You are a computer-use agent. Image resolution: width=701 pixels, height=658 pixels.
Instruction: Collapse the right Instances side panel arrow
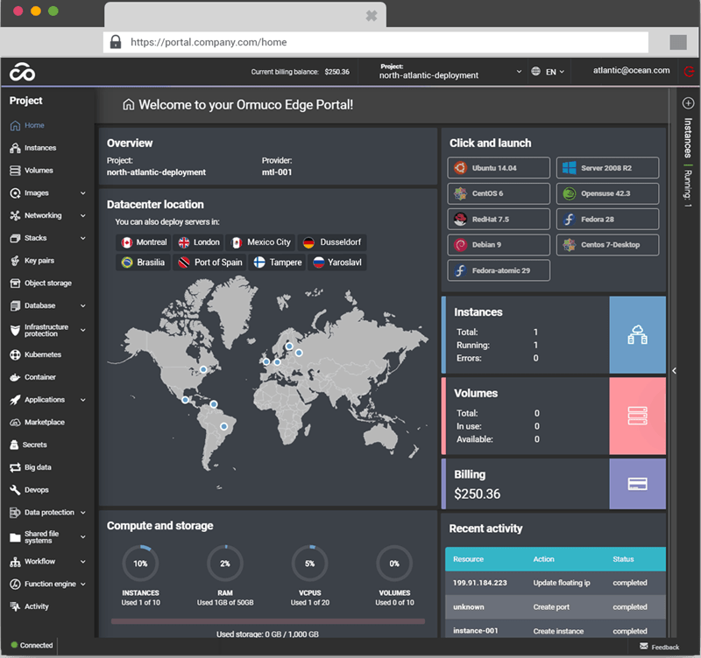coord(674,370)
